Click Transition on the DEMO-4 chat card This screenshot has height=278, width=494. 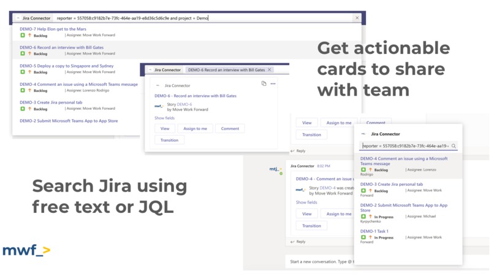311,226
